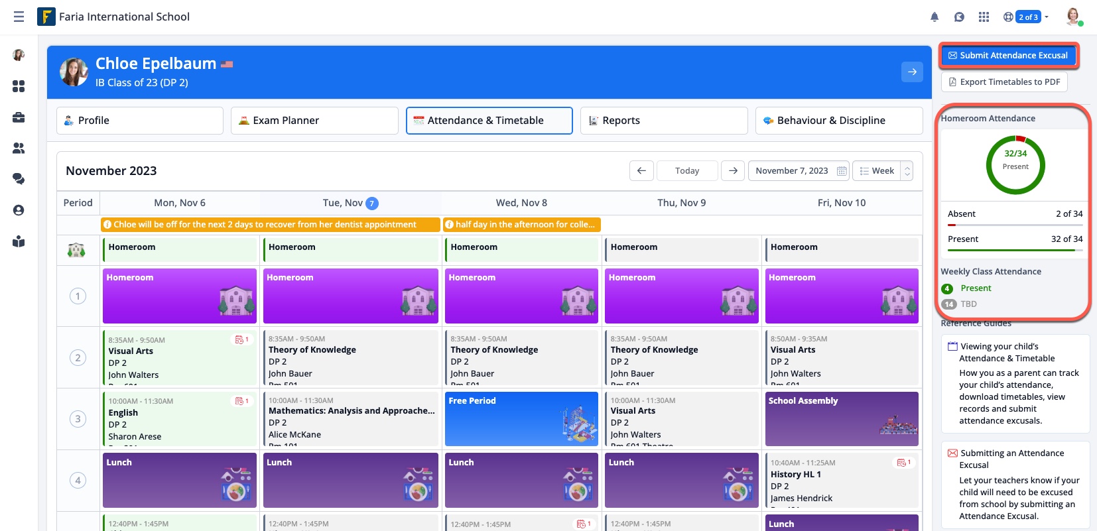Click the notifications bell icon

[x=935, y=17]
